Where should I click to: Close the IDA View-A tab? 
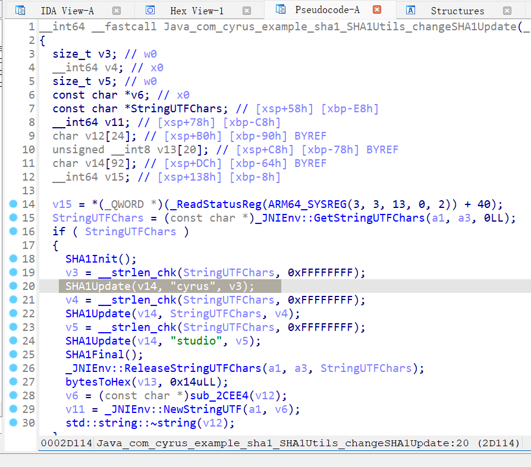click(x=117, y=11)
